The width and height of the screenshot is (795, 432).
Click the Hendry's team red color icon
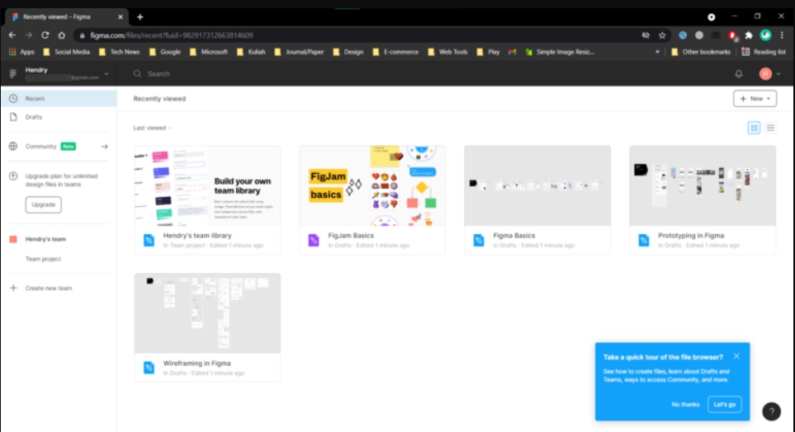(13, 239)
